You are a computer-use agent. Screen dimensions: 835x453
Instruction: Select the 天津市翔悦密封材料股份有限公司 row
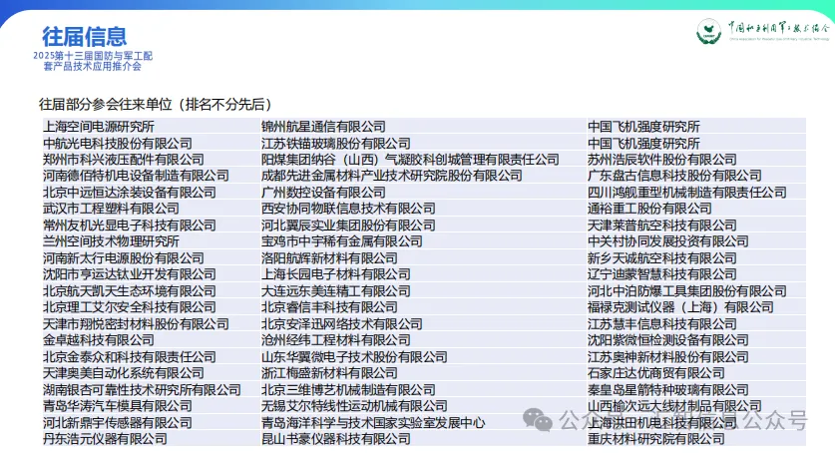point(136,324)
